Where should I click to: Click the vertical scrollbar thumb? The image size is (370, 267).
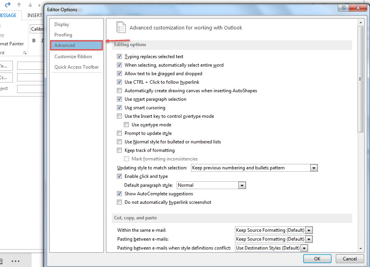click(361, 79)
